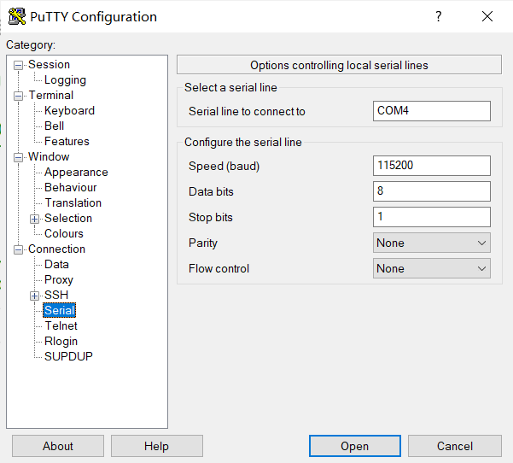Image resolution: width=513 pixels, height=463 pixels.
Task: Click the Serial line to connect to field
Action: (x=432, y=111)
